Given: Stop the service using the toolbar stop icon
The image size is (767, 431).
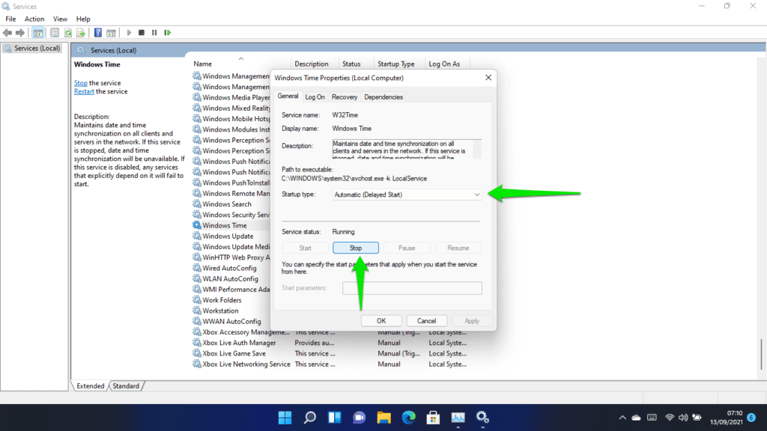Looking at the screenshot, I should [142, 32].
